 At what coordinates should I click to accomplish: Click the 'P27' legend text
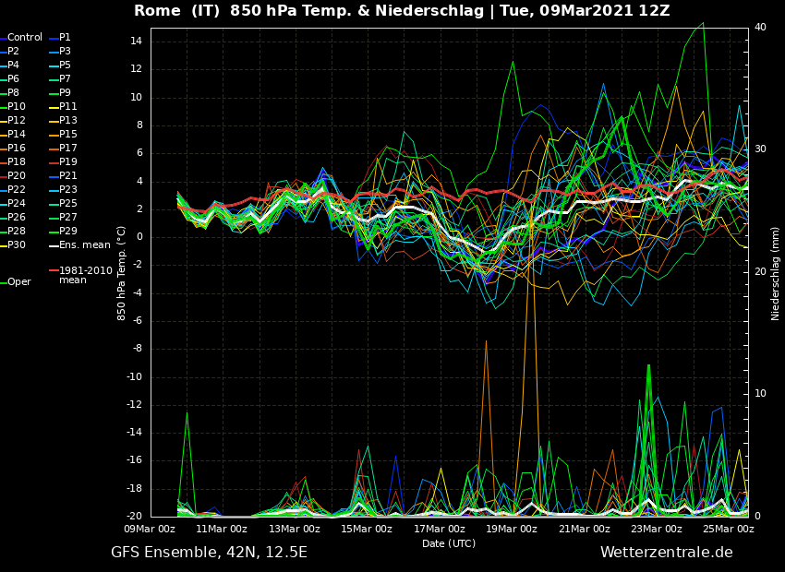pos(68,217)
